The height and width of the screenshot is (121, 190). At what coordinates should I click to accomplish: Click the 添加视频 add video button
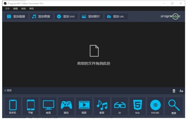tap(16, 16)
